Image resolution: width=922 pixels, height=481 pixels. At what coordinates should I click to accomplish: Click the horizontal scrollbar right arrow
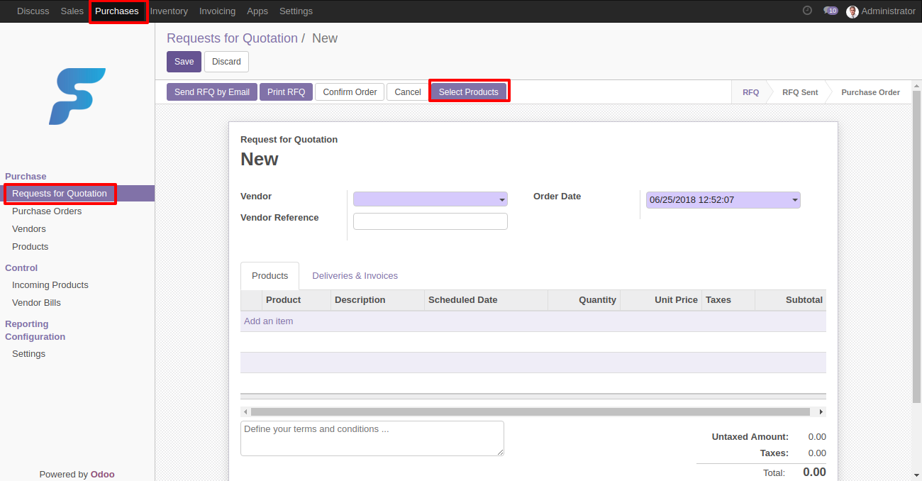(821, 411)
